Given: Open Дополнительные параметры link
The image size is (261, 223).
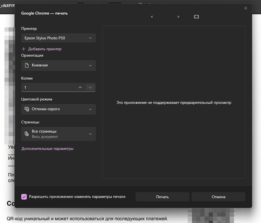Looking at the screenshot, I should 48,148.
